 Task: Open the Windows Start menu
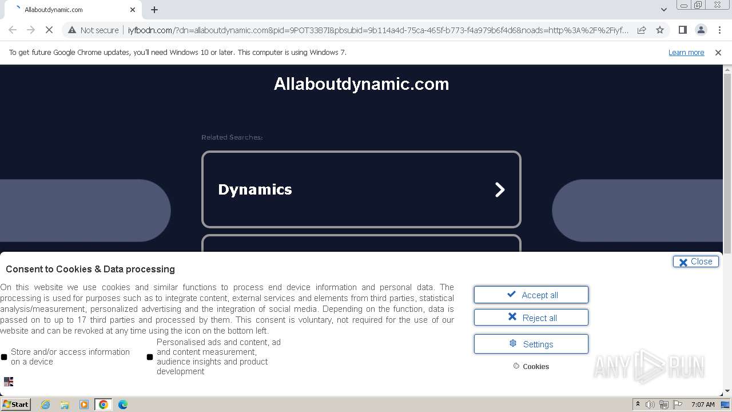16,404
